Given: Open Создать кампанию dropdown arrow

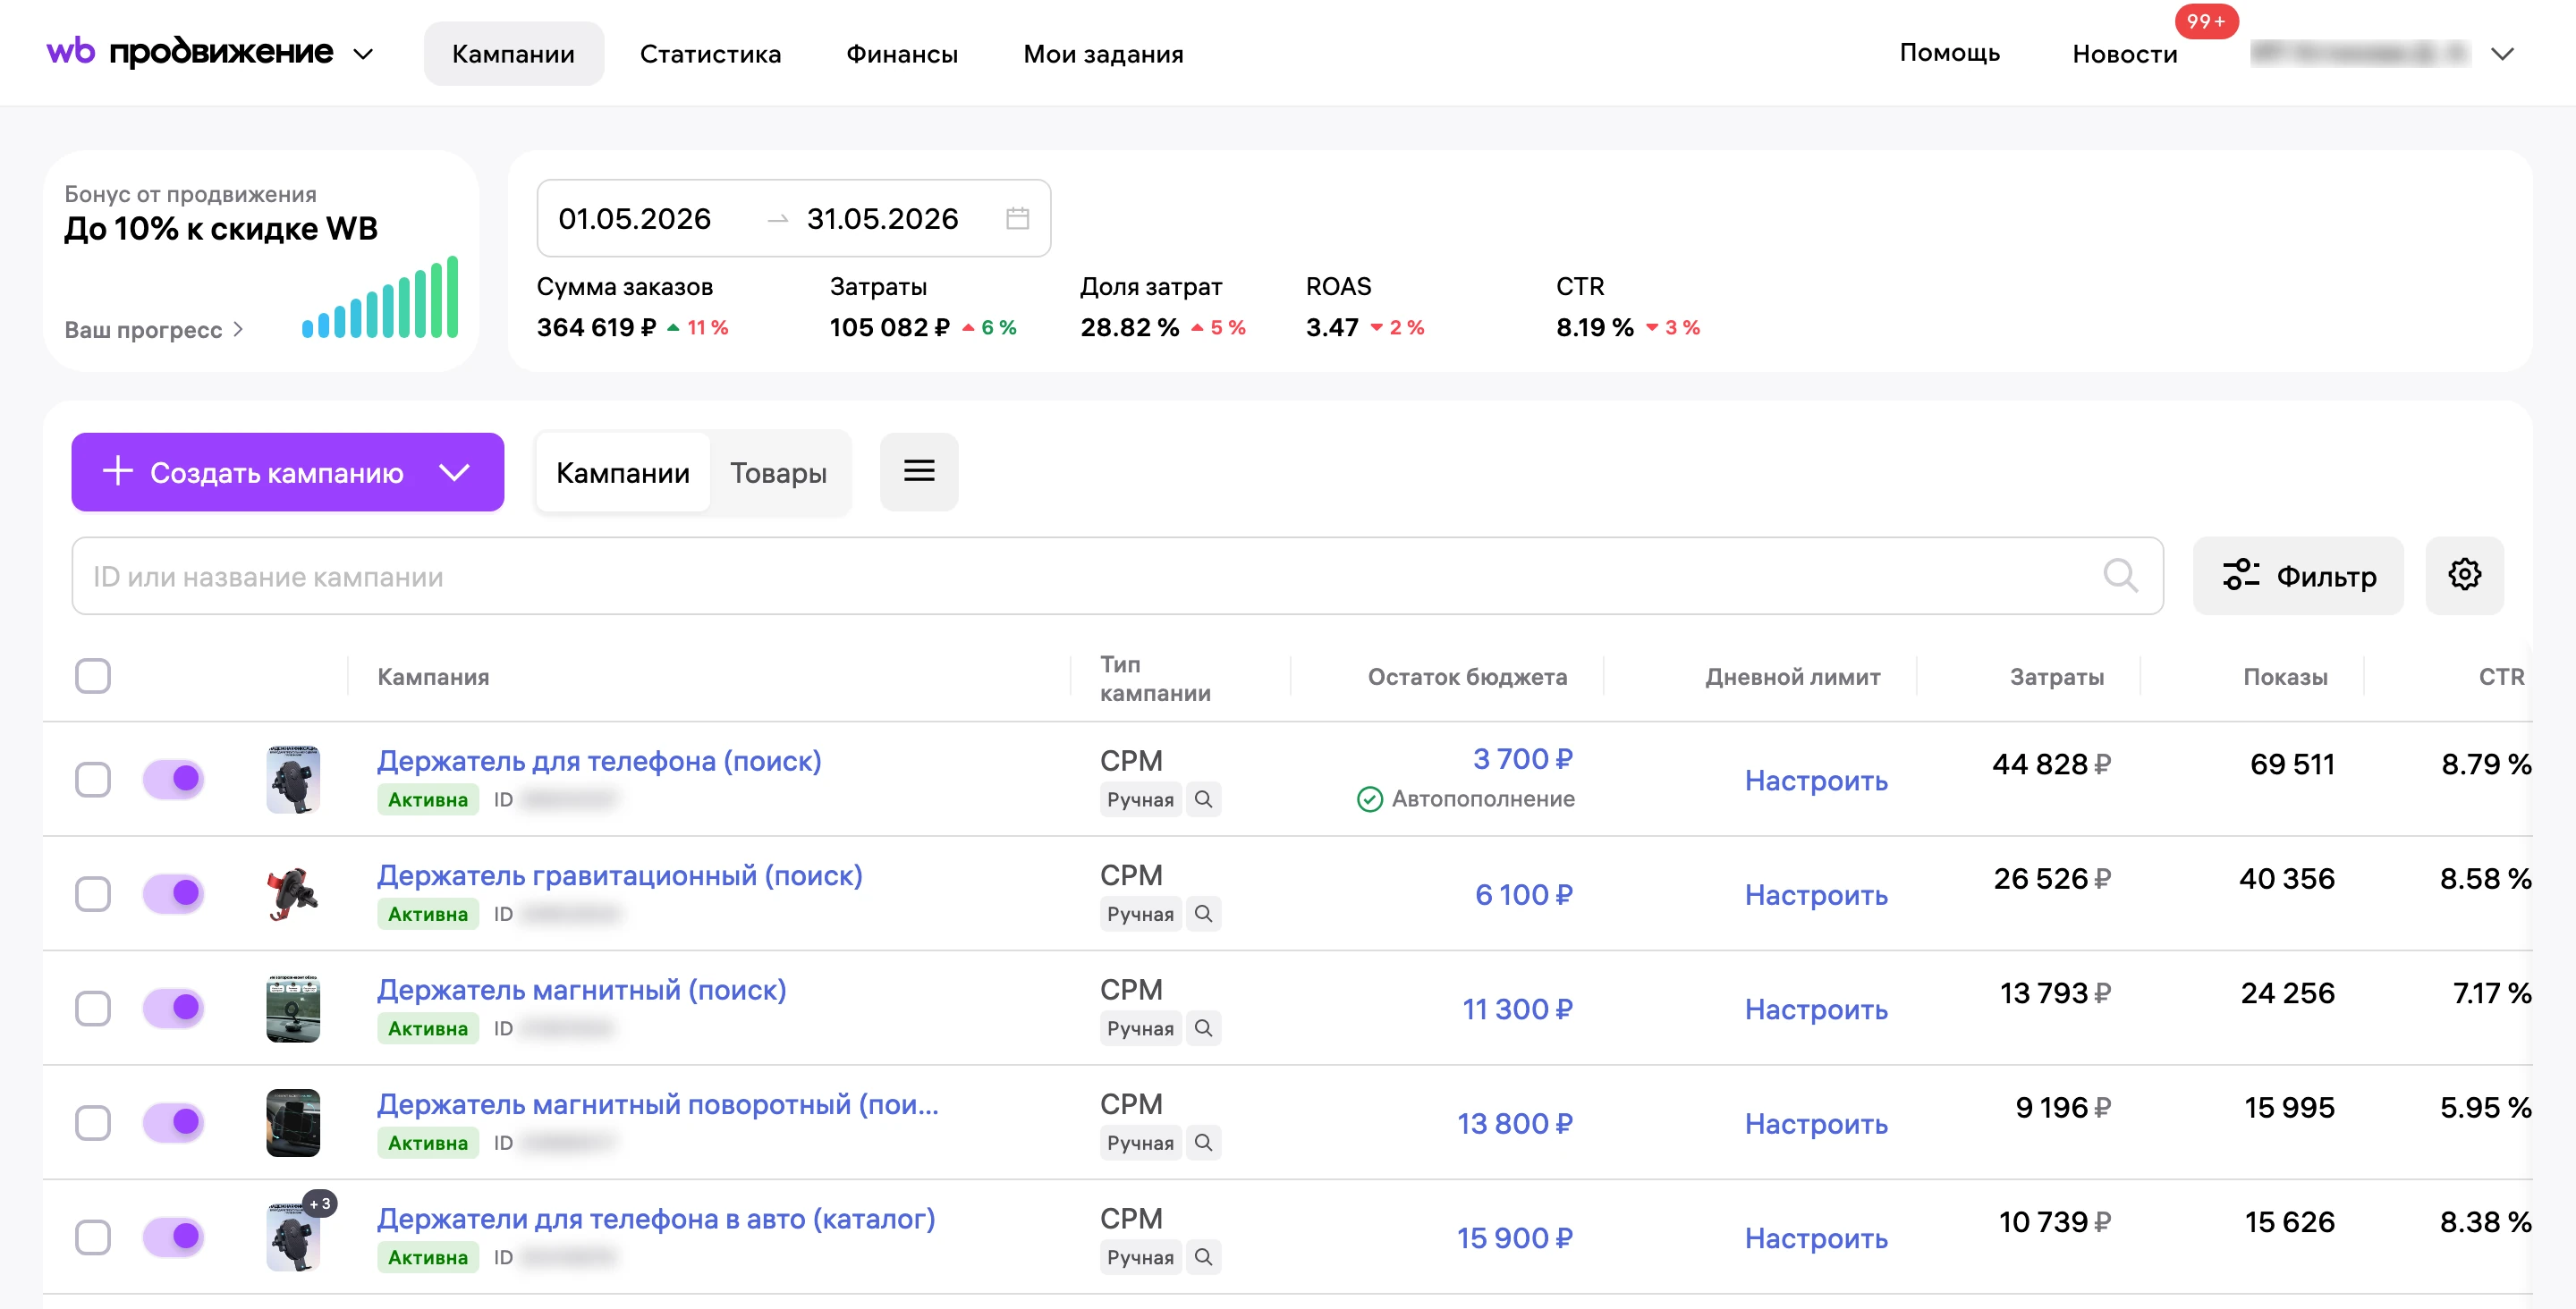Looking at the screenshot, I should 454,472.
